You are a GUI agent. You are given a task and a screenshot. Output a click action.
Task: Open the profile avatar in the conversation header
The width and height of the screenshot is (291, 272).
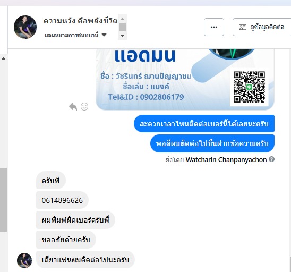[25, 27]
